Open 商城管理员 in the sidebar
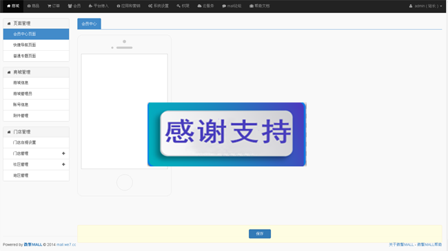This screenshot has width=448, height=251. point(36,94)
